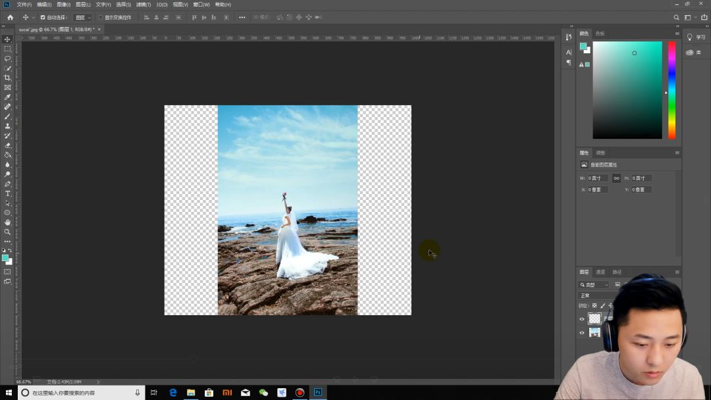Open the Move tool preset picker arrow

(x=33, y=17)
